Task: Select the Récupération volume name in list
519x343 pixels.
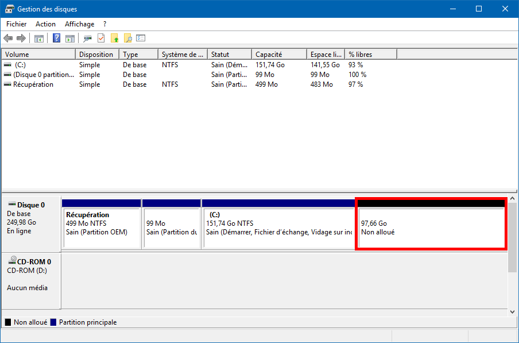Action: pos(33,84)
